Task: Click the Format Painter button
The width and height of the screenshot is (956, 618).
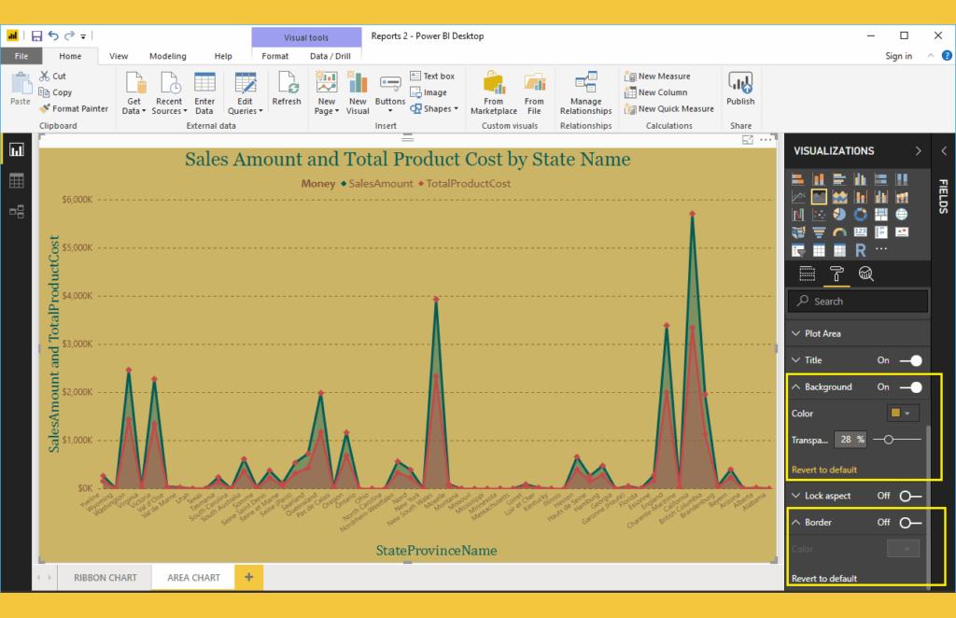Action: pyautogui.click(x=74, y=108)
